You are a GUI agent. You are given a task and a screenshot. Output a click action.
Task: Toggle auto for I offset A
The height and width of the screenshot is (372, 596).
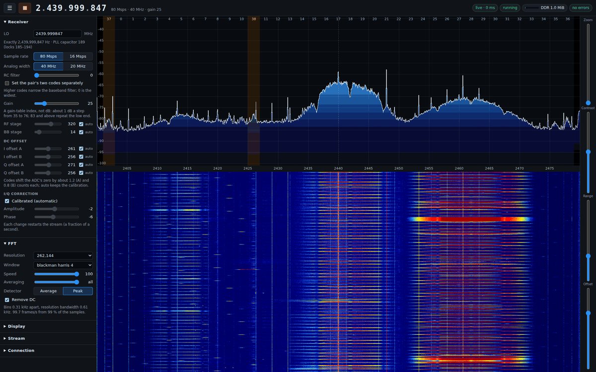pyautogui.click(x=81, y=148)
